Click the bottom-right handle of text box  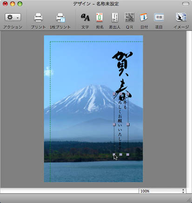coord(128,154)
